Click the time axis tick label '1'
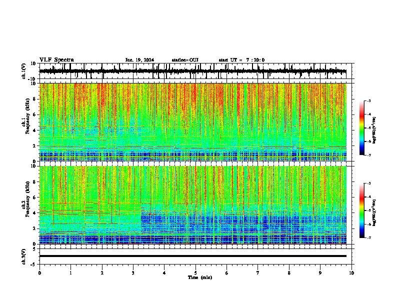This screenshot has height=306, width=396. (71, 273)
